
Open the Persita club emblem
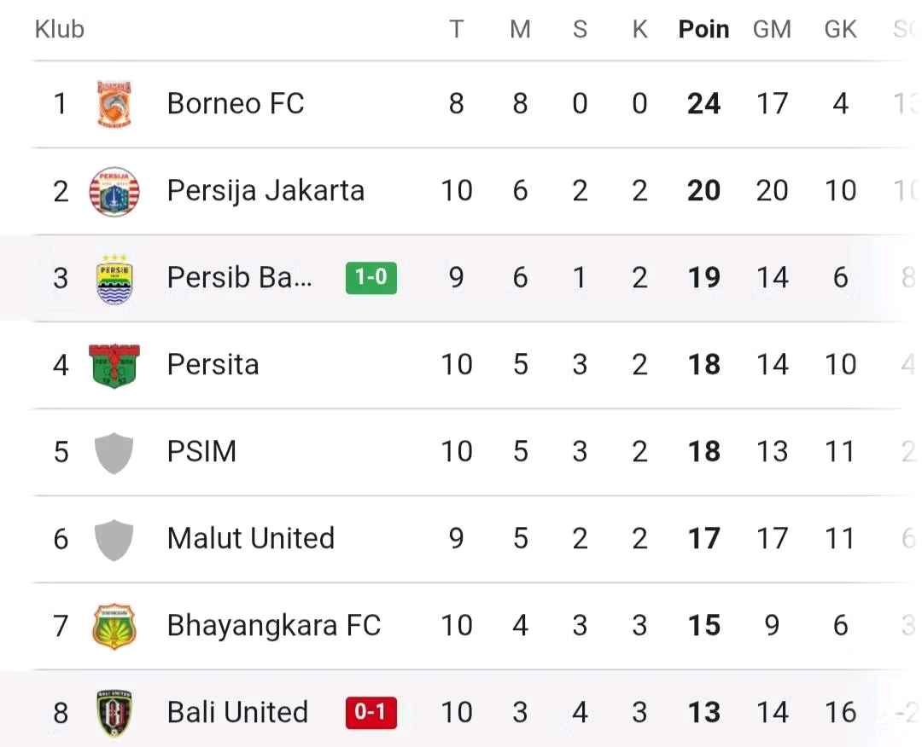coord(114,364)
